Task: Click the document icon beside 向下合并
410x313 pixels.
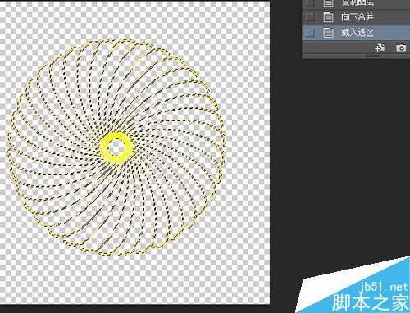Action: pos(328,17)
